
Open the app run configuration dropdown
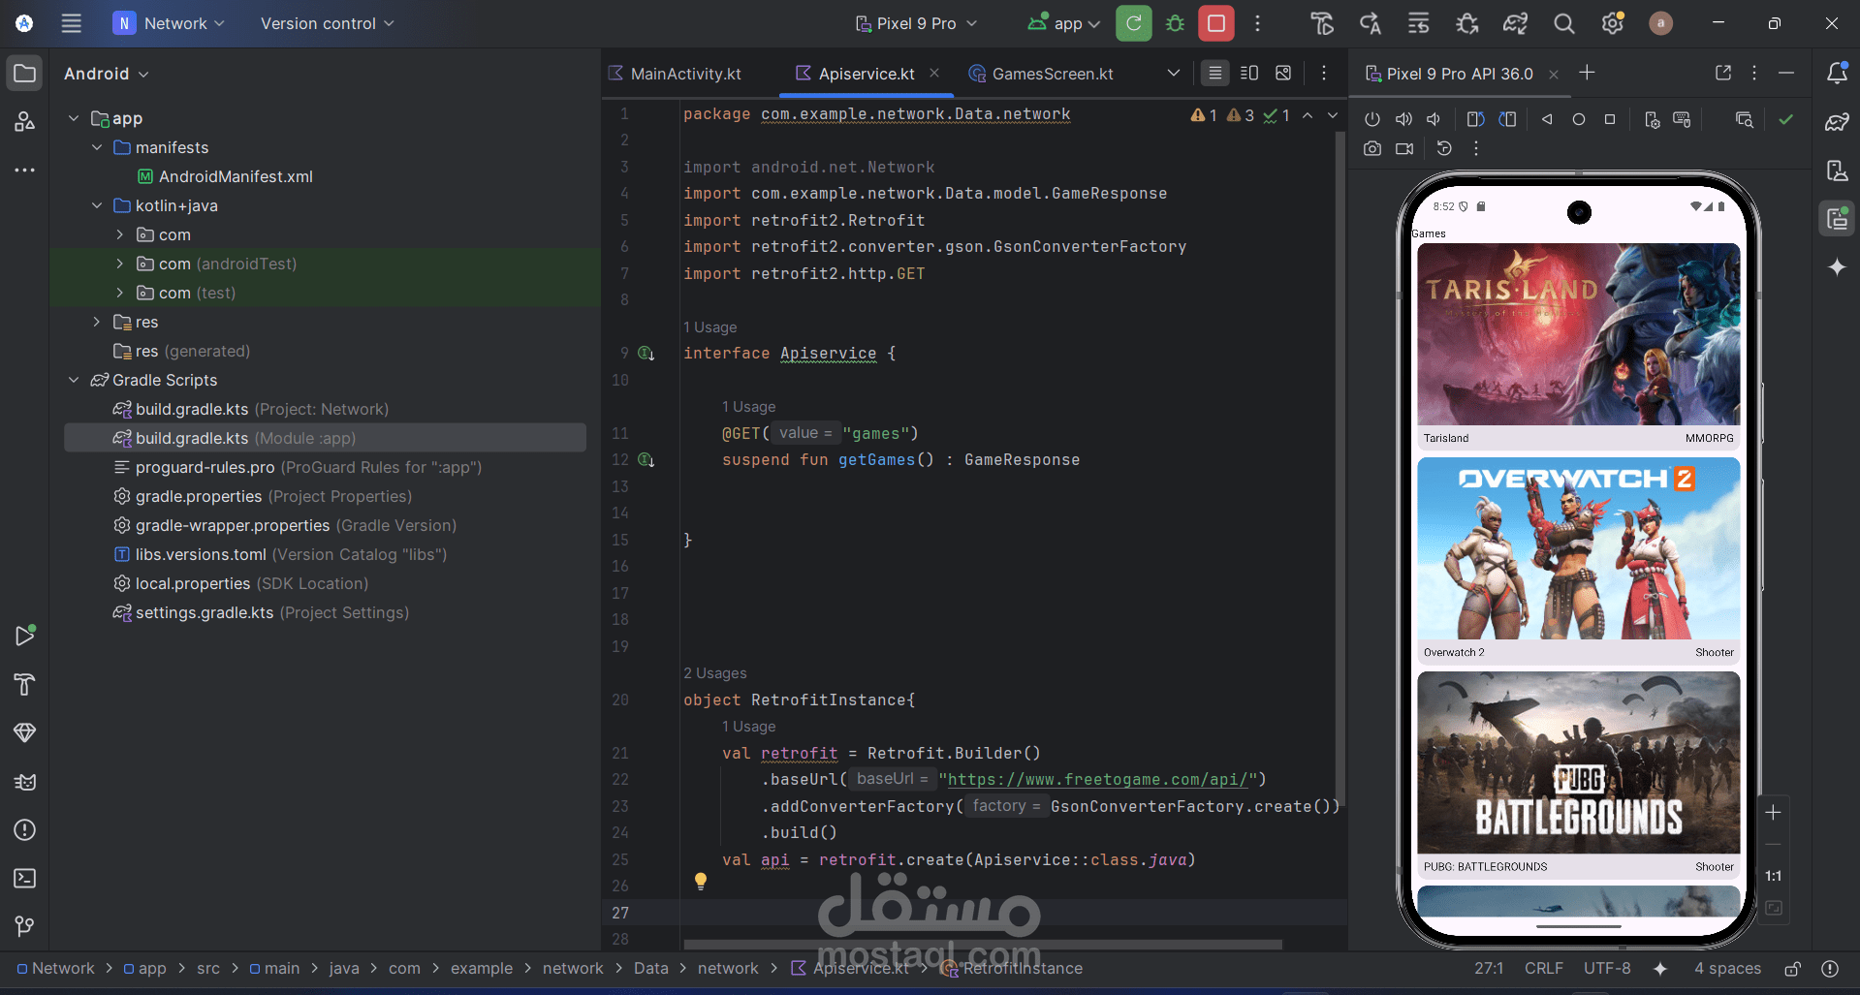tap(1064, 23)
